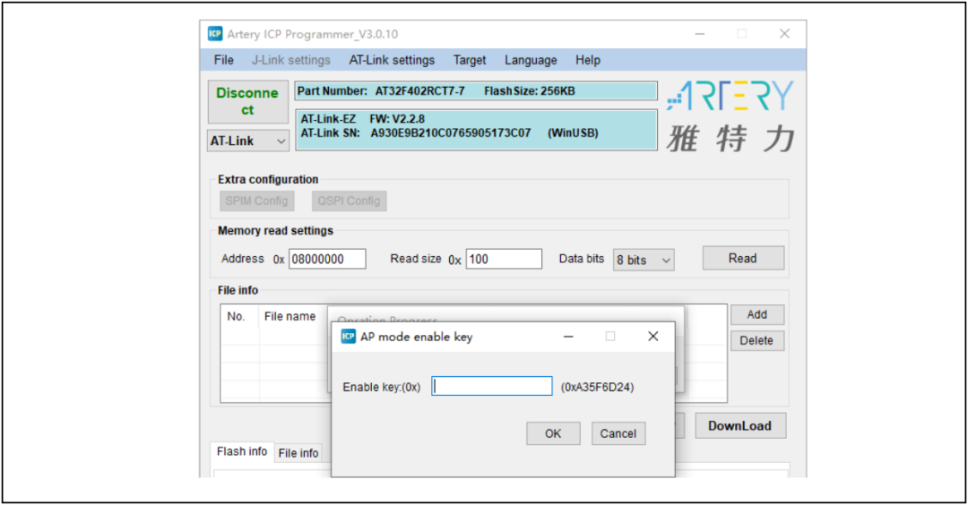The height and width of the screenshot is (505, 968).
Task: Click the (0xA35F6D24) default key hint
Action: pos(597,387)
